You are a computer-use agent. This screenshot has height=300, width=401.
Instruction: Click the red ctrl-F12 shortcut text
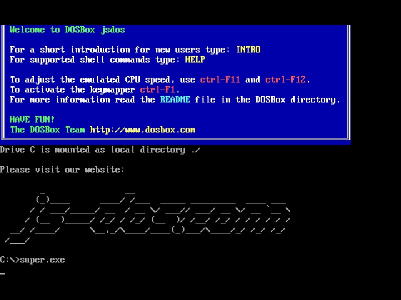click(287, 79)
